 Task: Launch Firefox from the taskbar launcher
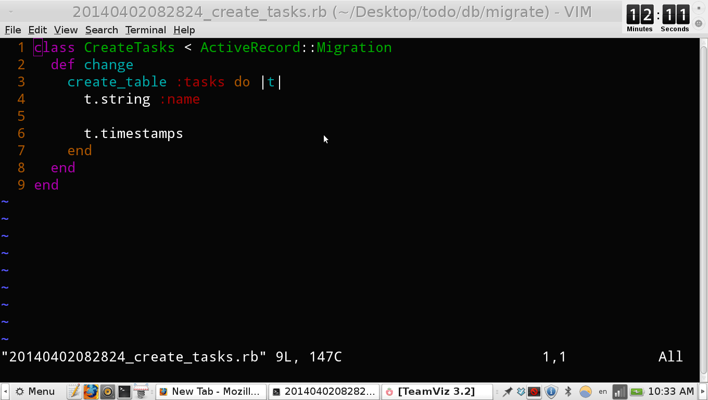(91, 391)
